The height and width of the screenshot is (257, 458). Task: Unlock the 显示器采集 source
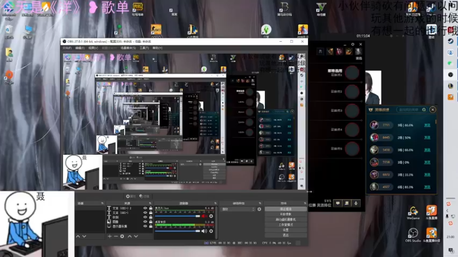pos(151,226)
